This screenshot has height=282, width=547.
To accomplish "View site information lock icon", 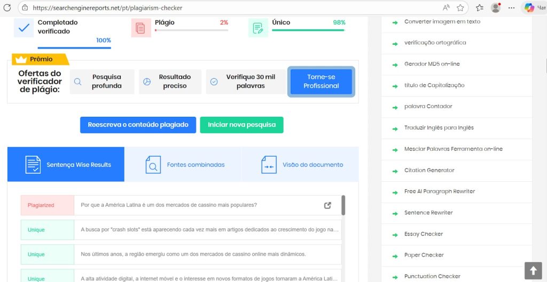I will point(25,8).
